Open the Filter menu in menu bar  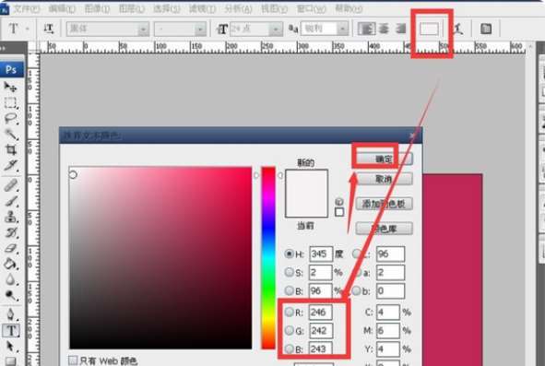(x=202, y=8)
